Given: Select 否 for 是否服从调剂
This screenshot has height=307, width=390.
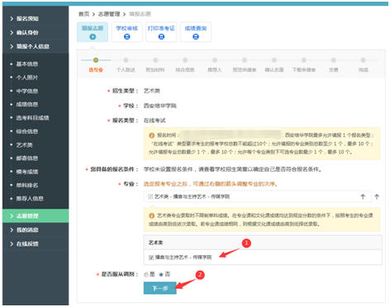Looking at the screenshot, I should (161, 275).
